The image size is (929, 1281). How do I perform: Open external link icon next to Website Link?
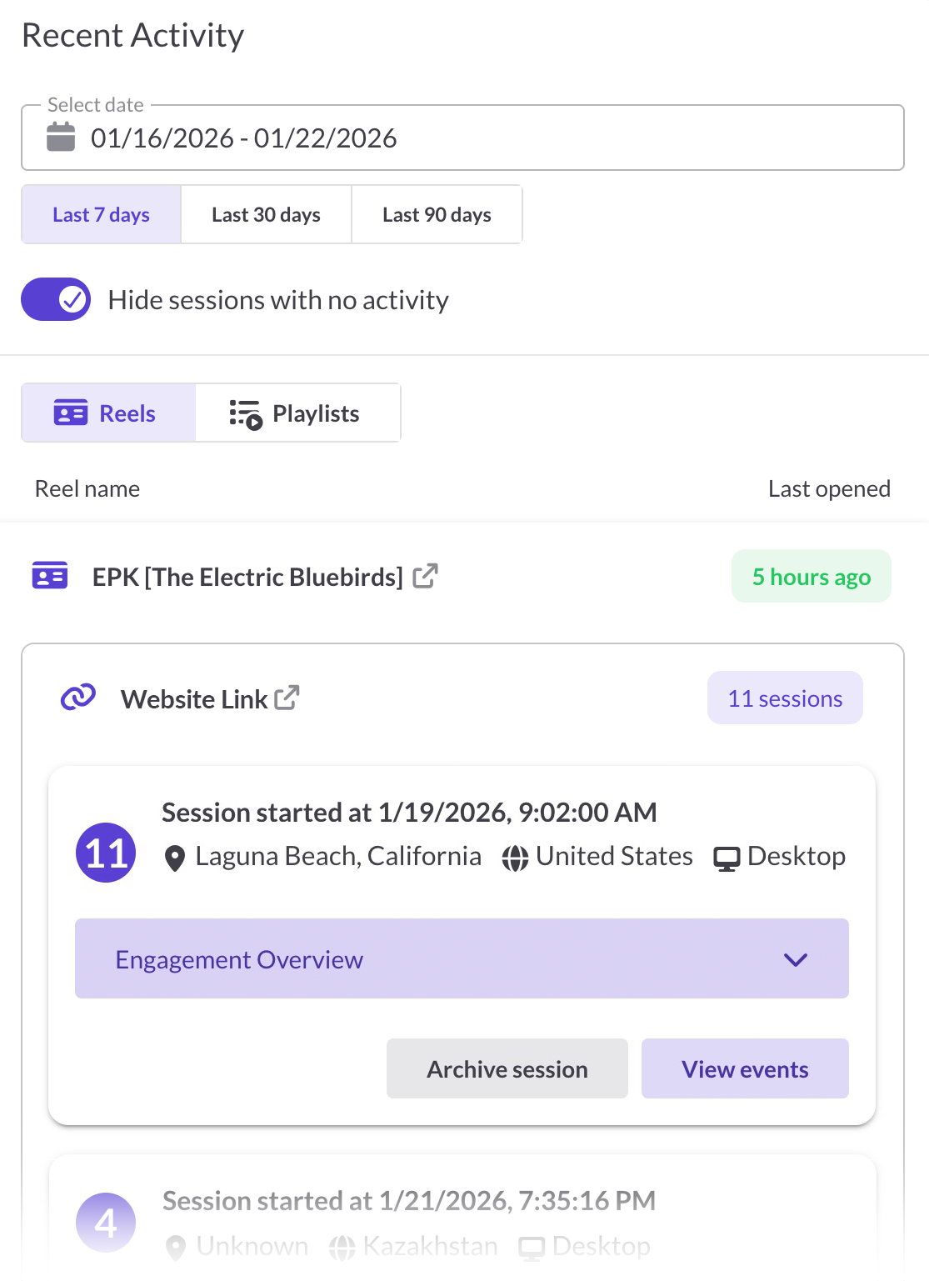pos(287,698)
